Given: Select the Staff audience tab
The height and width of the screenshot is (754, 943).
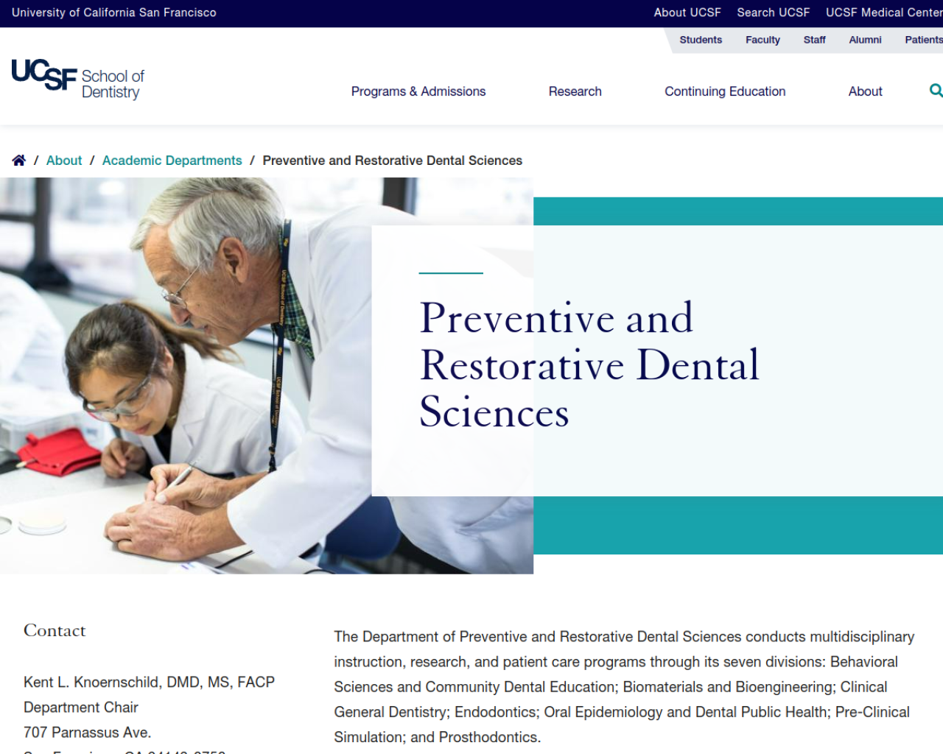Looking at the screenshot, I should pyautogui.click(x=814, y=40).
